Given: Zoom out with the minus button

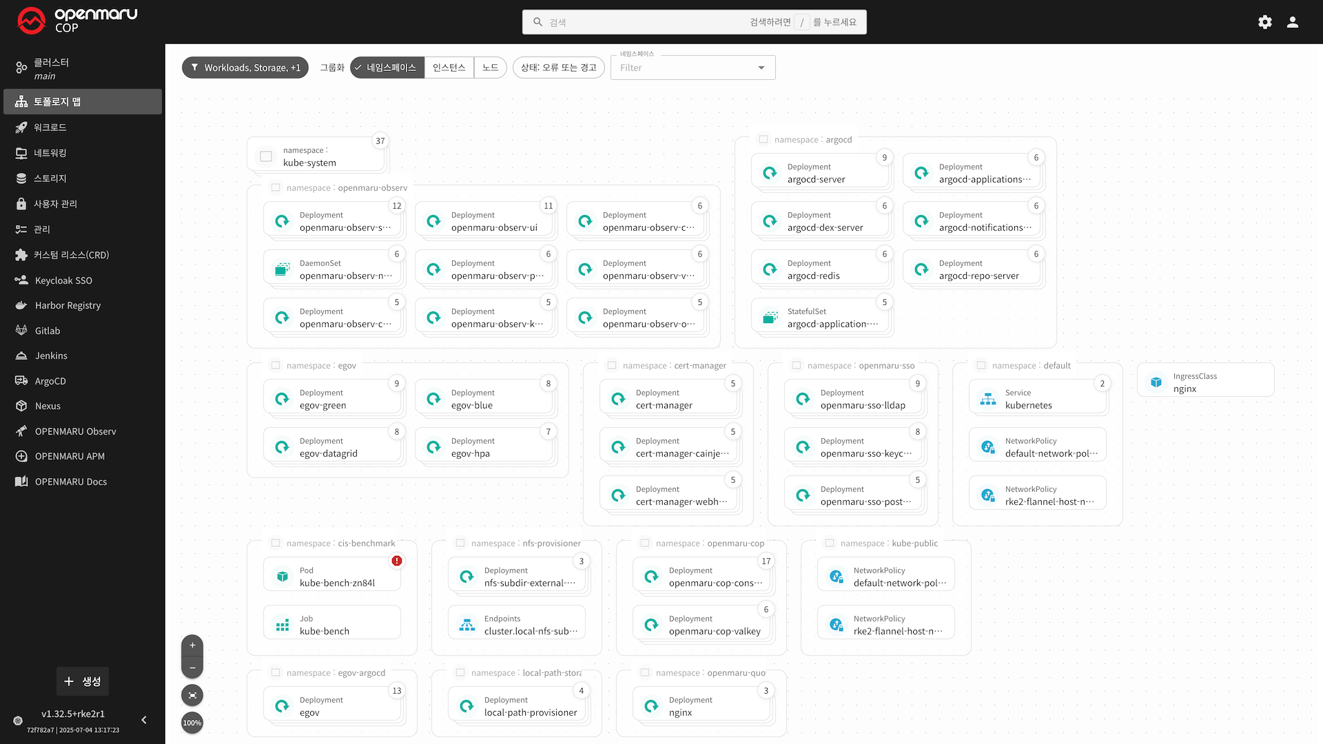Looking at the screenshot, I should point(192,668).
